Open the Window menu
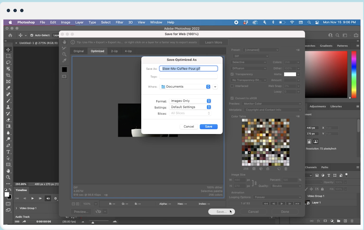The width and height of the screenshot is (364, 230). coord(156,22)
